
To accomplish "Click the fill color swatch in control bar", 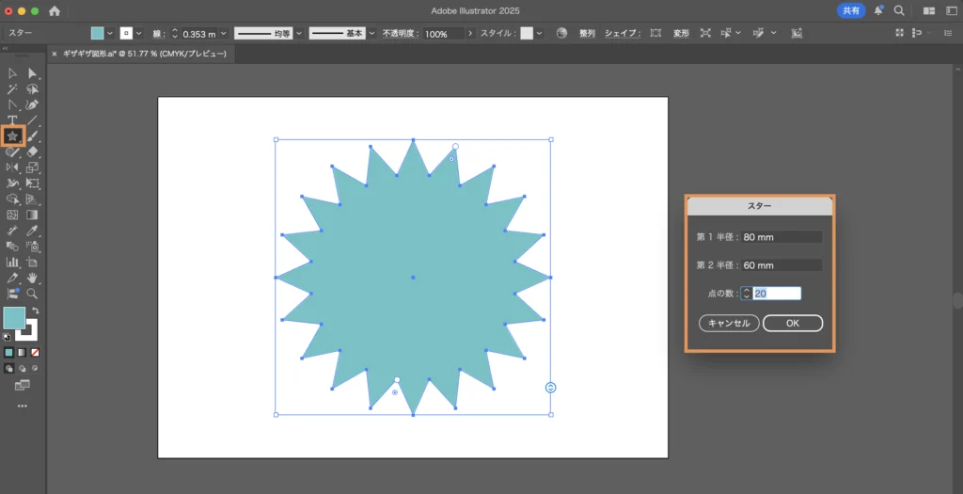I will click(97, 33).
